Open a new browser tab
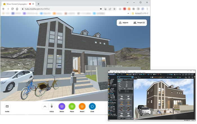This screenshot has height=124, width=197. click(x=39, y=4)
